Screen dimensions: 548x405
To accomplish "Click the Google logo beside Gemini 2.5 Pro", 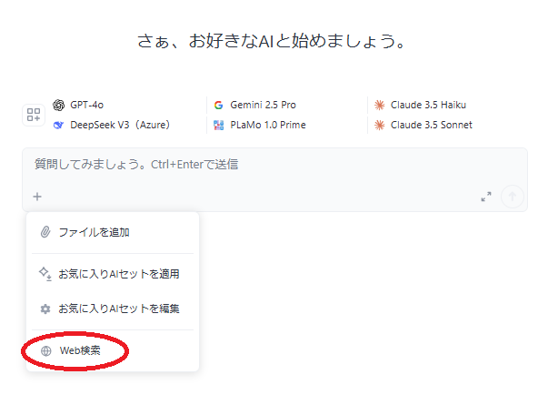I will click(x=218, y=105).
